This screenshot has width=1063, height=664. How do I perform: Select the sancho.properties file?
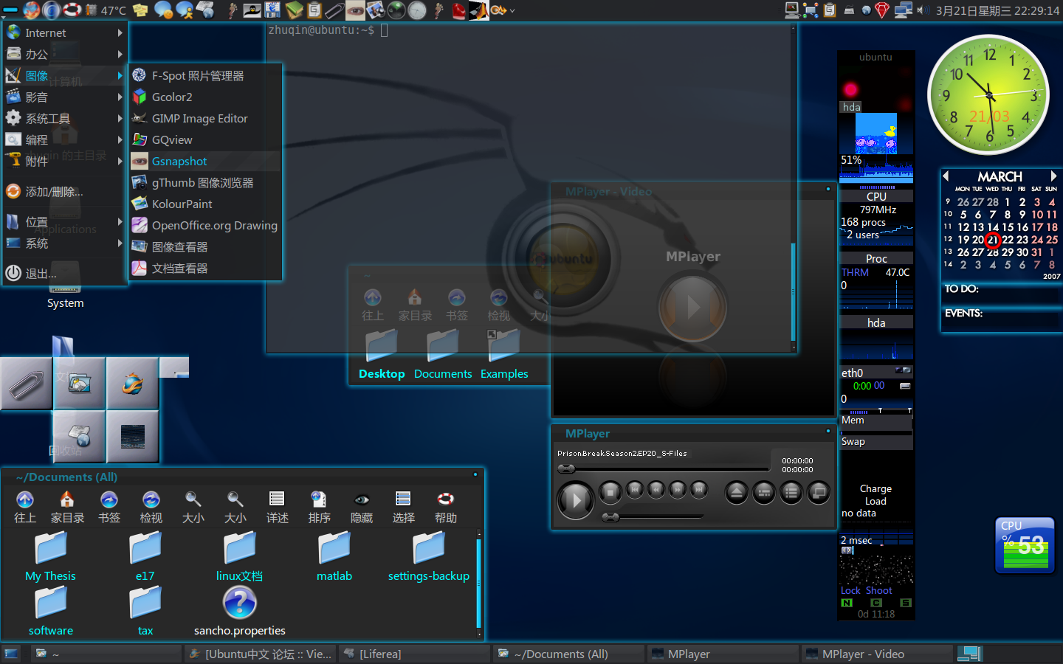click(x=240, y=612)
